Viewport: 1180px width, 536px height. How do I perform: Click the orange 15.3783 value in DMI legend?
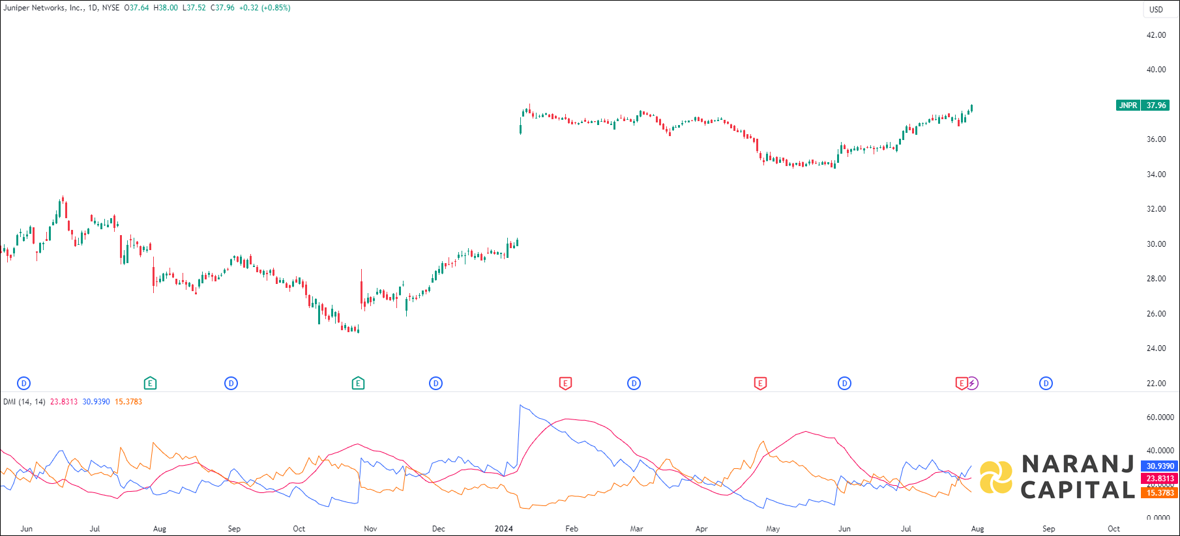point(128,402)
